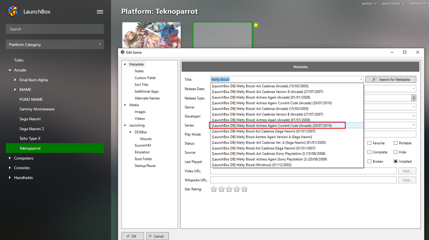Viewport: 429px width, 240px height.
Task: Open the Image Group menu
Action: 393,4
